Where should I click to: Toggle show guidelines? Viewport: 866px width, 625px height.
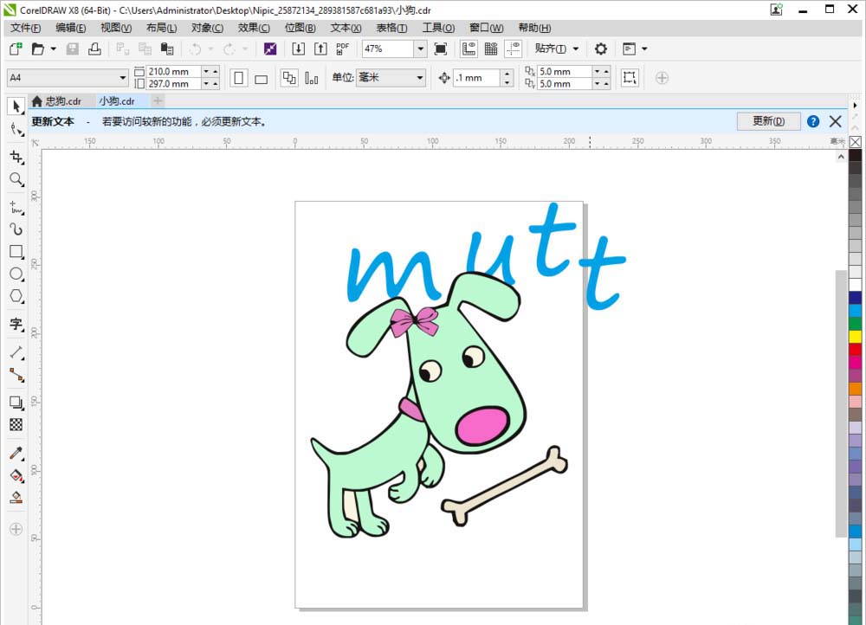click(x=513, y=48)
